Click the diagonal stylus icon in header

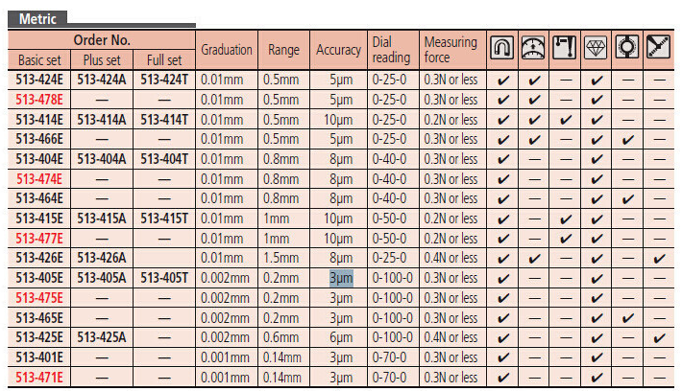[x=658, y=49]
